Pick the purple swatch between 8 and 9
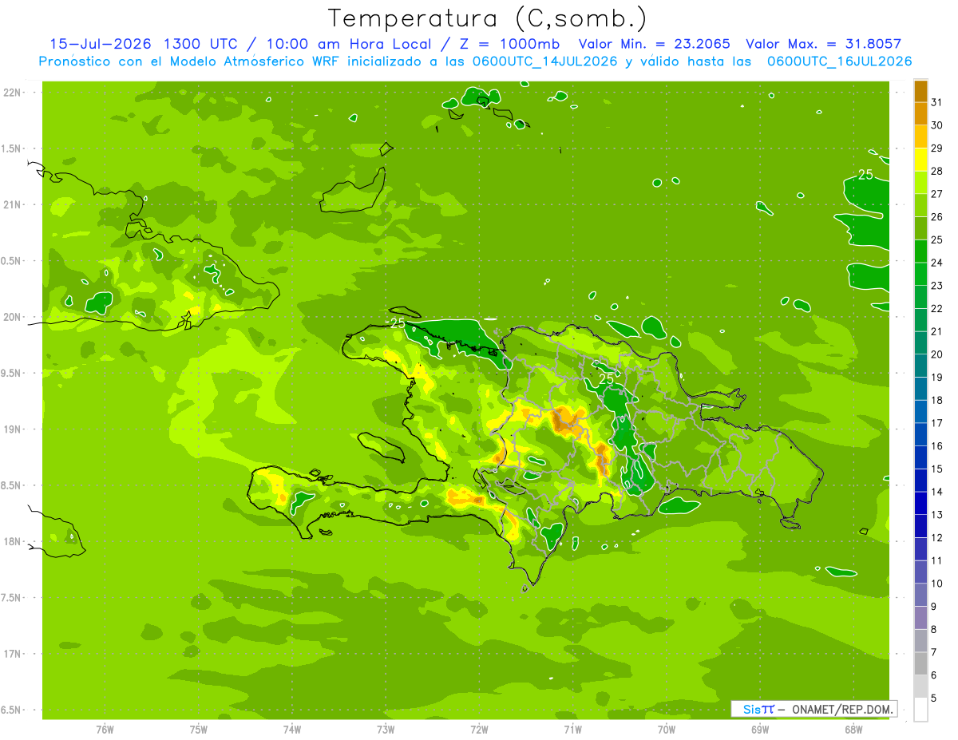Screen dimensions: 958x740 click(x=920, y=618)
